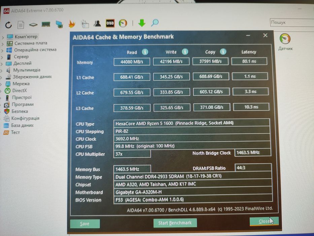Image resolution: width=314 pixels, height=236 pixels.
Task: Click the magnifier search icon
Action: [154, 23]
